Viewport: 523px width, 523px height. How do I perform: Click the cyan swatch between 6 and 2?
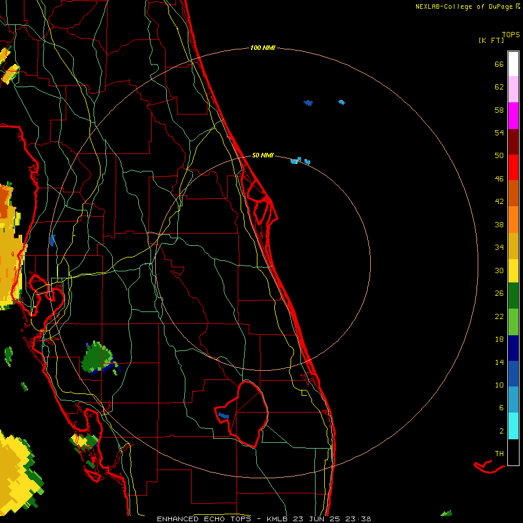[513, 426]
